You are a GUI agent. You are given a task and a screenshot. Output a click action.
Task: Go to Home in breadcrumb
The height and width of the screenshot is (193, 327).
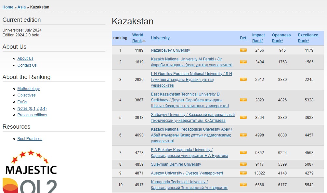(x=8, y=7)
